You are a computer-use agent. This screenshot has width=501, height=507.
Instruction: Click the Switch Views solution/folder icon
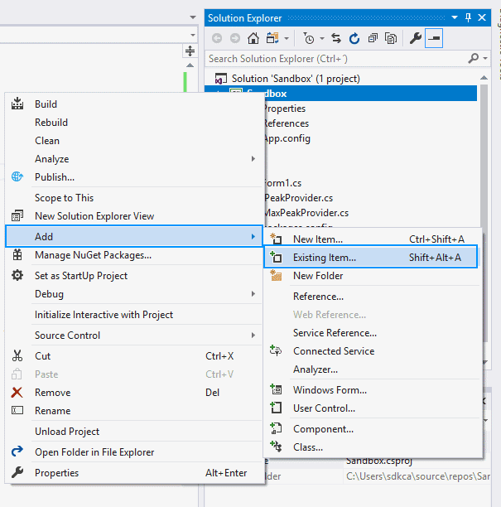click(271, 38)
